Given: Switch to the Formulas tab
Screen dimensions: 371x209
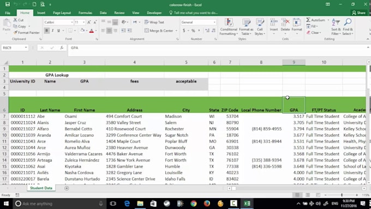Looking at the screenshot, I should [x=85, y=13].
